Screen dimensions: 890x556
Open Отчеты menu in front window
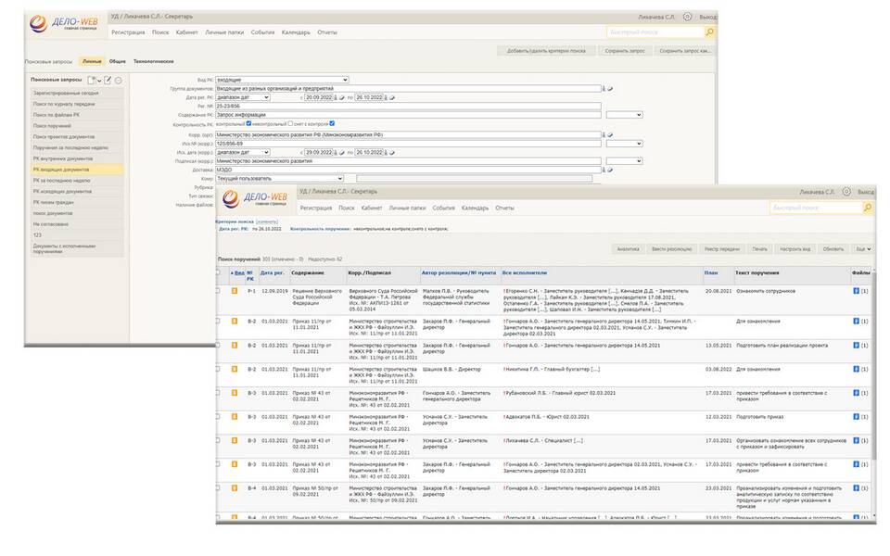coord(504,208)
